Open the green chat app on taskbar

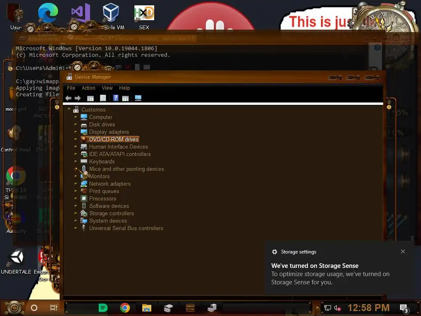[103, 308]
